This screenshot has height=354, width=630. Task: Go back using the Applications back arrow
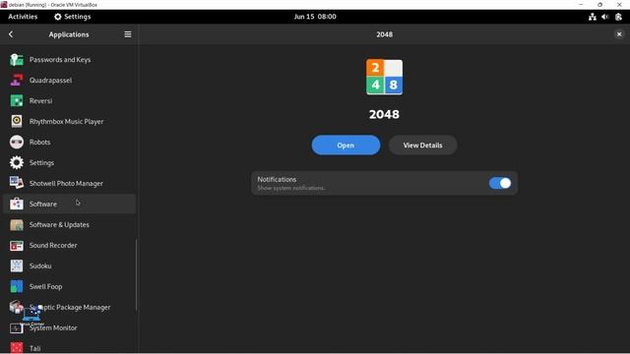point(11,34)
